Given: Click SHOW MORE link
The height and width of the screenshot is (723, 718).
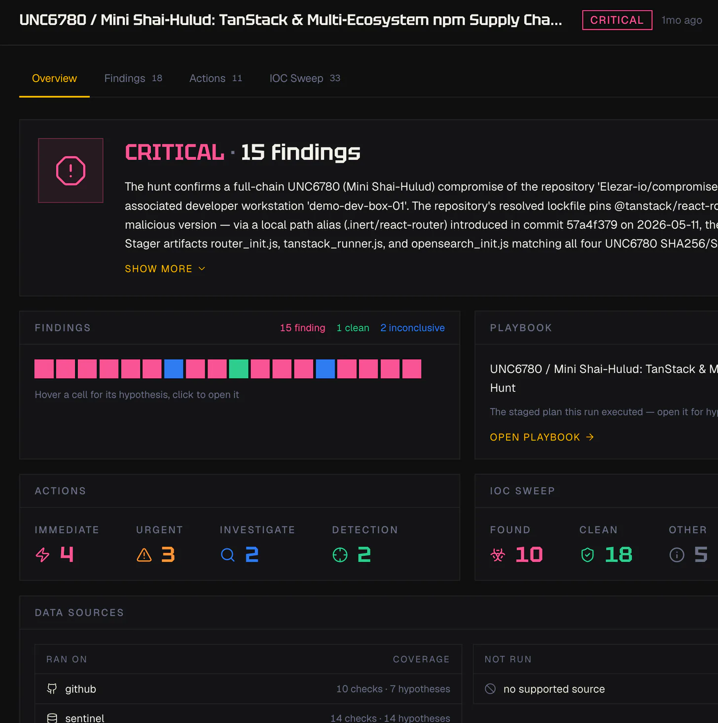Looking at the screenshot, I should tap(165, 269).
